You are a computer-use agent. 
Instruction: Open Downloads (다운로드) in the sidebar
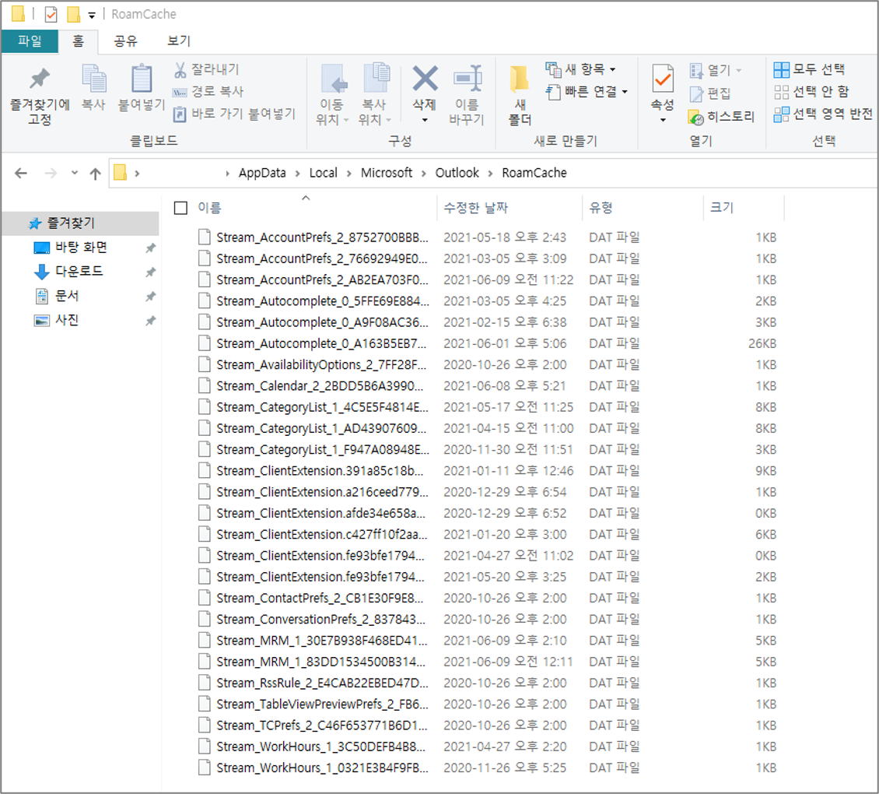click(x=79, y=272)
